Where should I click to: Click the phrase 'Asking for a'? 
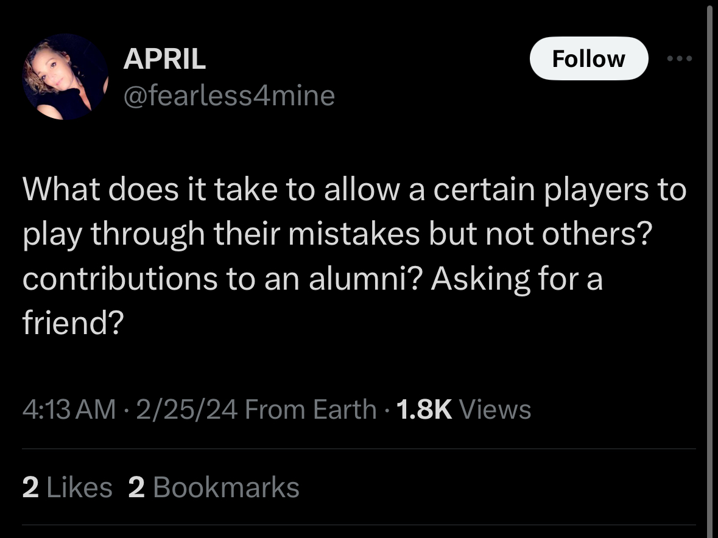click(x=516, y=279)
